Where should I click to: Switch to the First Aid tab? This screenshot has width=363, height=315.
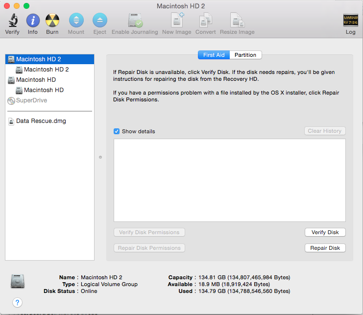(x=214, y=55)
